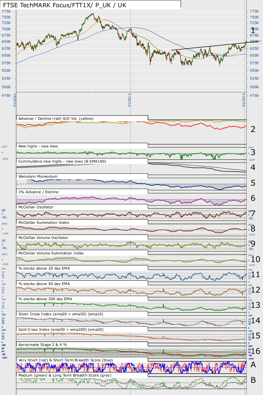Click the McClellan Volume Oscillator label
The image size is (263, 395).
(x=43, y=238)
